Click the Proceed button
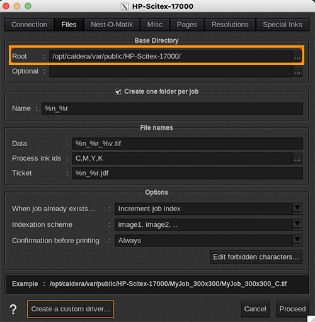This screenshot has height=322, width=315. (x=292, y=309)
